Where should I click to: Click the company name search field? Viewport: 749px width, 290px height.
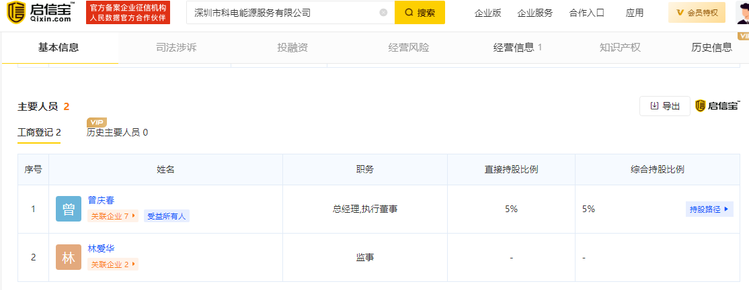click(282, 13)
